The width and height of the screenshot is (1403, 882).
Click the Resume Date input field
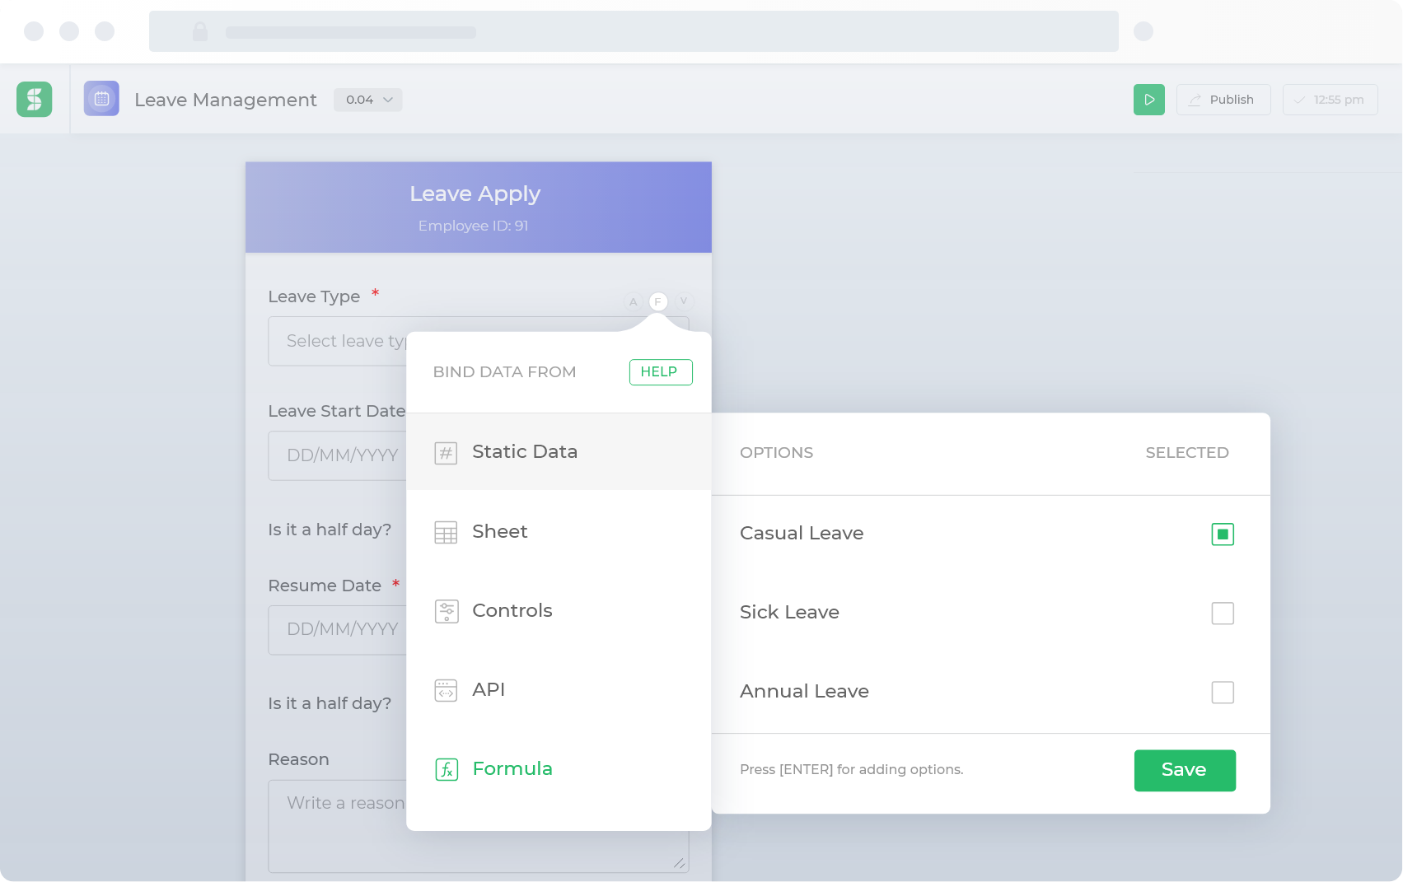pyautogui.click(x=338, y=630)
